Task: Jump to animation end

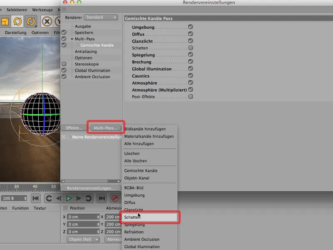Action: [x=102, y=198]
